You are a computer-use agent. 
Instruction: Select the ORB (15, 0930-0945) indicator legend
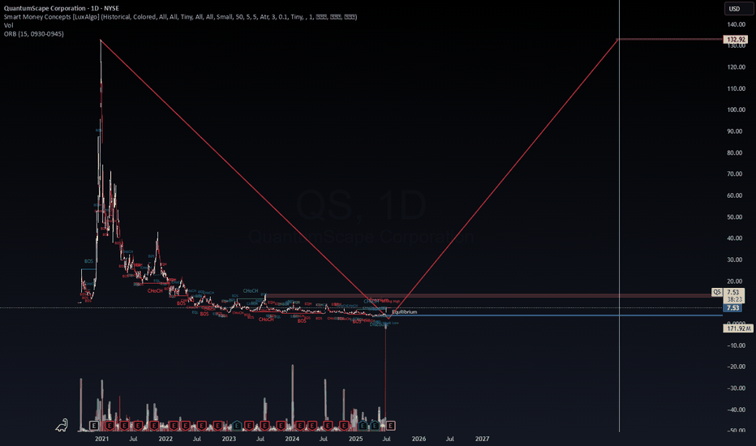coord(34,34)
